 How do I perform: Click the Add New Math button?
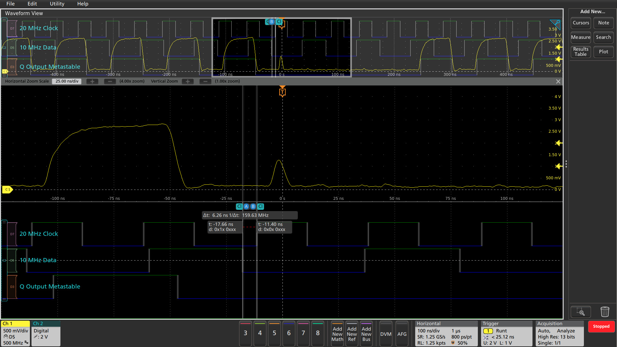337,334
